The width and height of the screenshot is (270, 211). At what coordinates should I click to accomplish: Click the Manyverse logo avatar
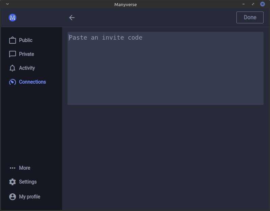(13, 18)
